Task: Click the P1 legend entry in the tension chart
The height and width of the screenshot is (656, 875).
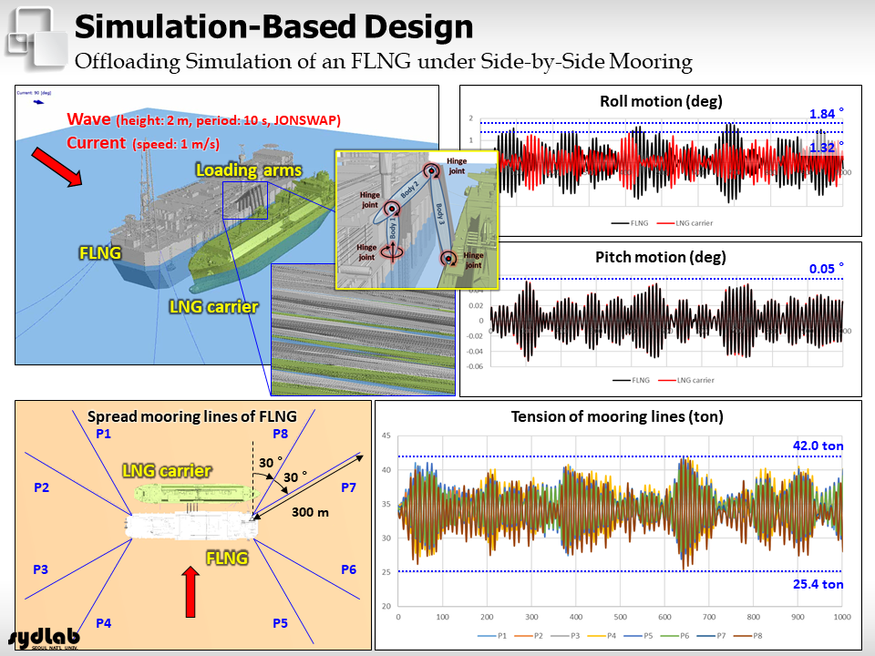Action: click(x=493, y=636)
